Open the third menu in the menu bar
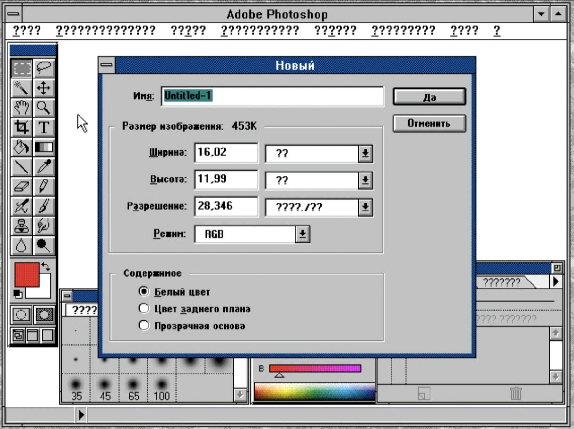The height and width of the screenshot is (429, 574). click(188, 31)
